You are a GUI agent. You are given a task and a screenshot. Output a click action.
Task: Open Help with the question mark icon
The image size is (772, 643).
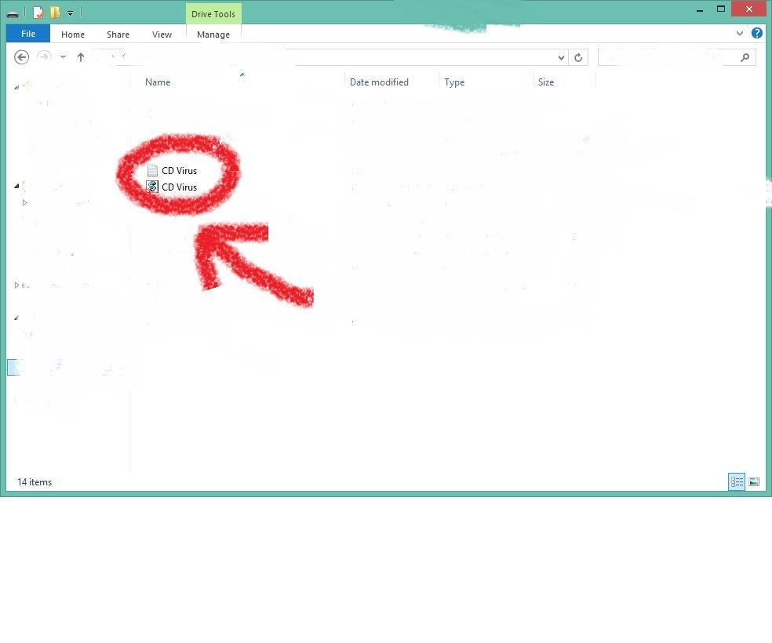757,33
